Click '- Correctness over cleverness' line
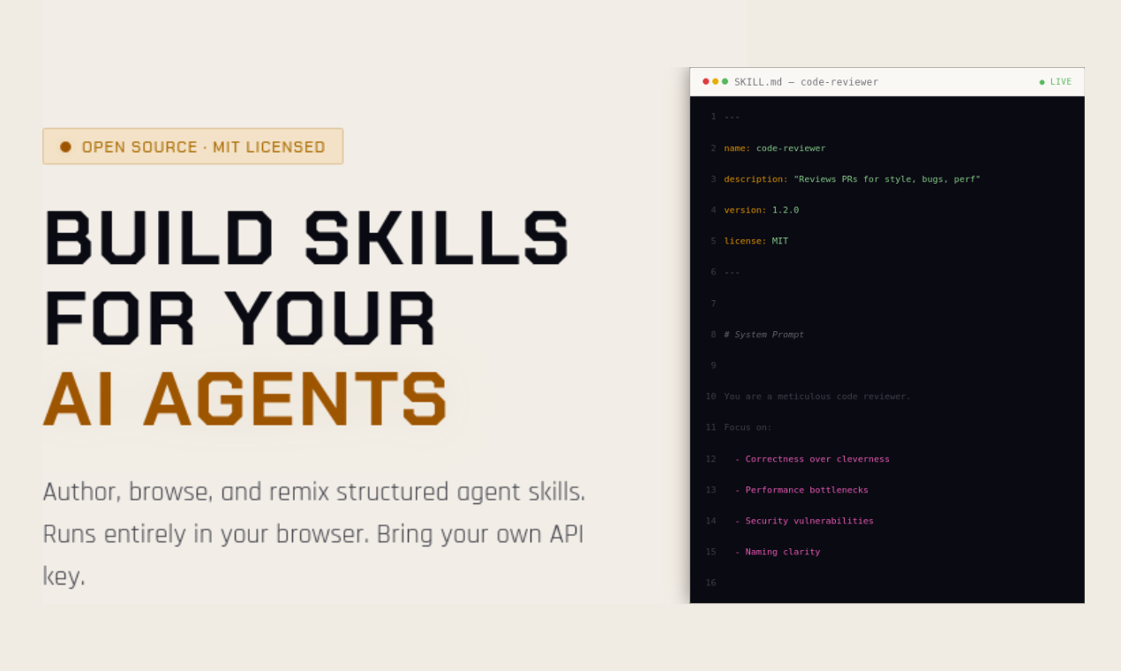The height and width of the screenshot is (671, 1121). 812,459
